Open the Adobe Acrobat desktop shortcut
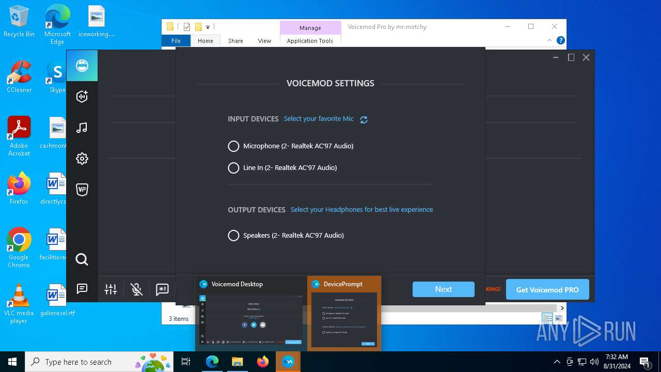The height and width of the screenshot is (372, 661). pos(19,136)
